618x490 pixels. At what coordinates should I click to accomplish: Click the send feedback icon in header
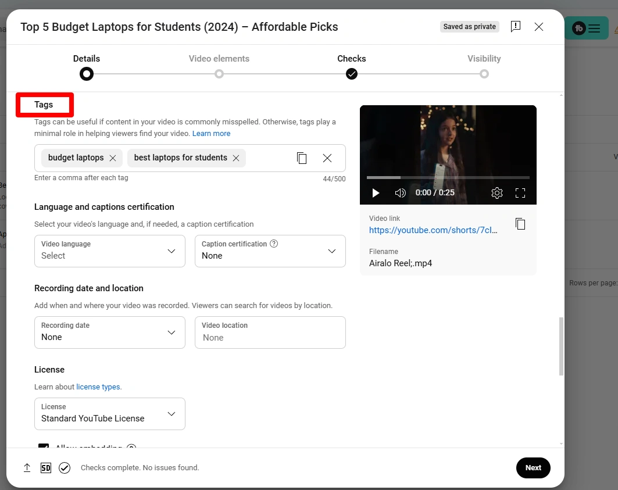[x=515, y=26]
